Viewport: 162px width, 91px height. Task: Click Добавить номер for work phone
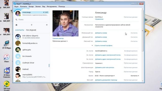[x=101, y=41]
